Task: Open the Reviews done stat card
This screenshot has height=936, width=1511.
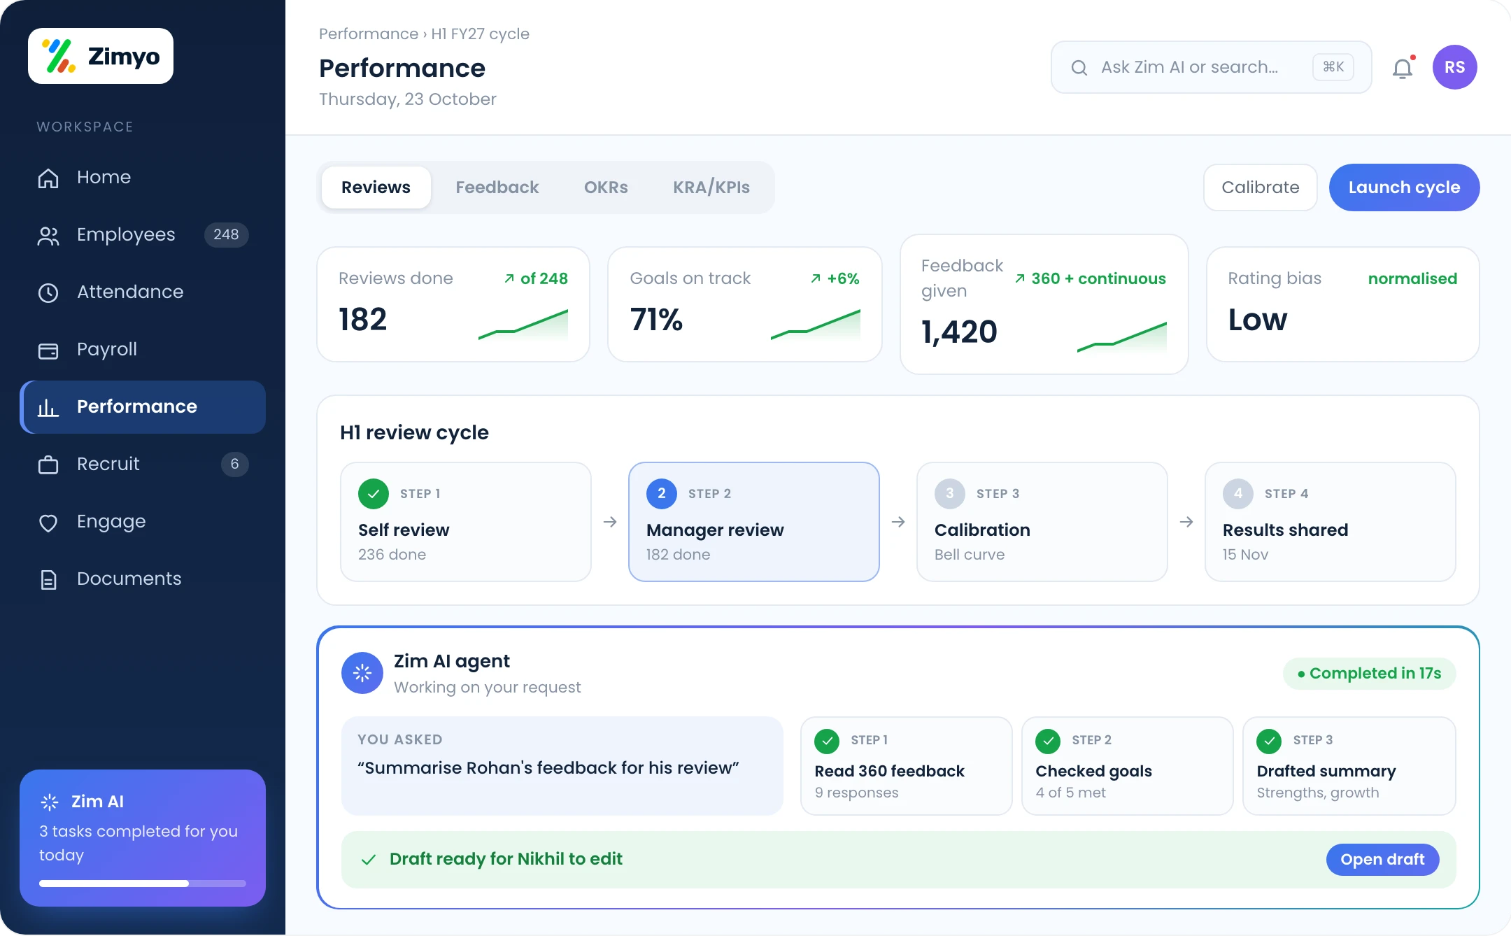Action: pyautogui.click(x=453, y=304)
